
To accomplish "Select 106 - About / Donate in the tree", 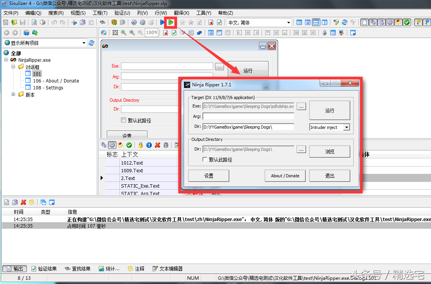I will [56, 81].
